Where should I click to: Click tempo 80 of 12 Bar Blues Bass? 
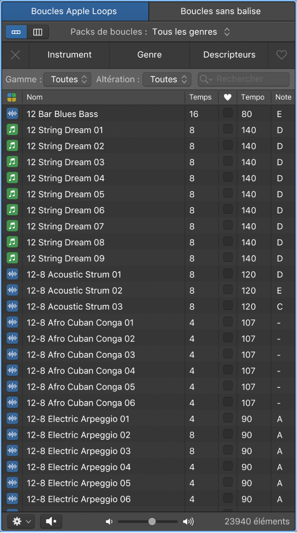coord(247,114)
